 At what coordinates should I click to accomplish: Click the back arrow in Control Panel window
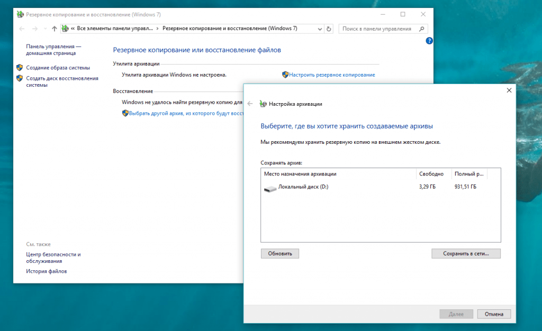point(22,29)
